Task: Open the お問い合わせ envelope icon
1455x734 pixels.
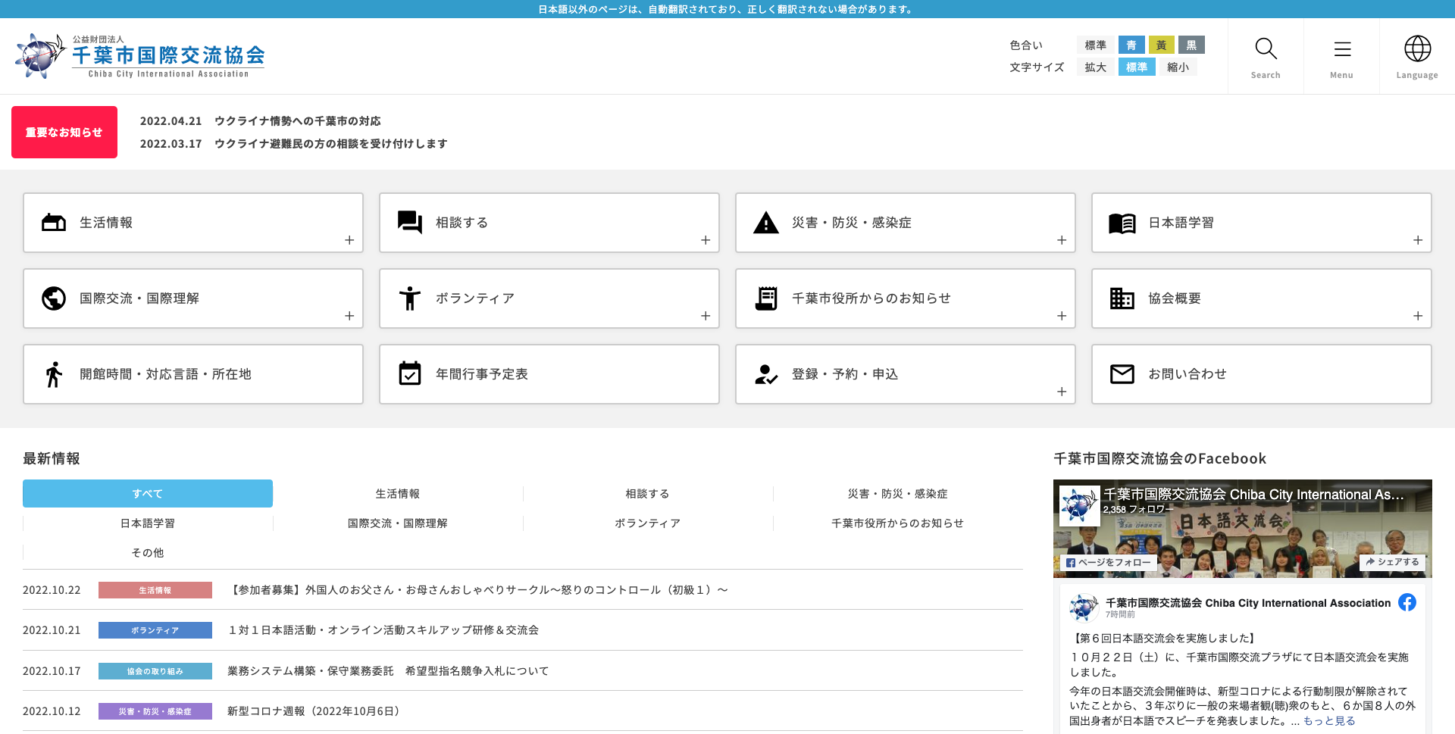Action: point(1122,373)
